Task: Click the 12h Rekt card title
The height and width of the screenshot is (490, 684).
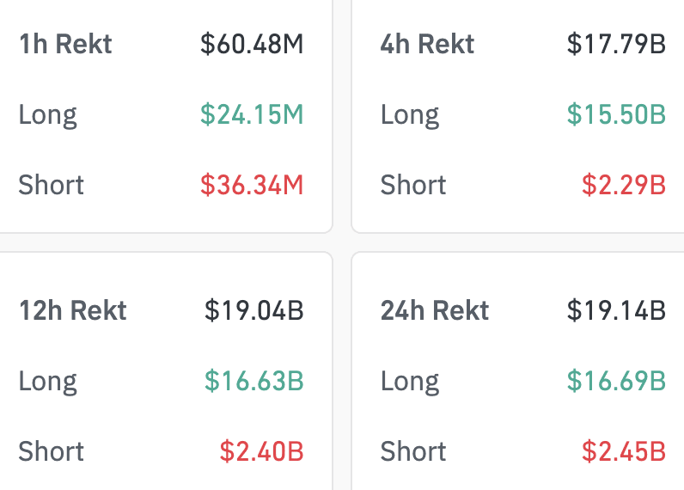Action: 73,310
